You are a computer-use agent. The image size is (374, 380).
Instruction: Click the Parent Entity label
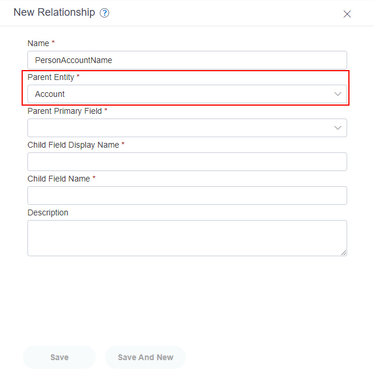coord(51,77)
